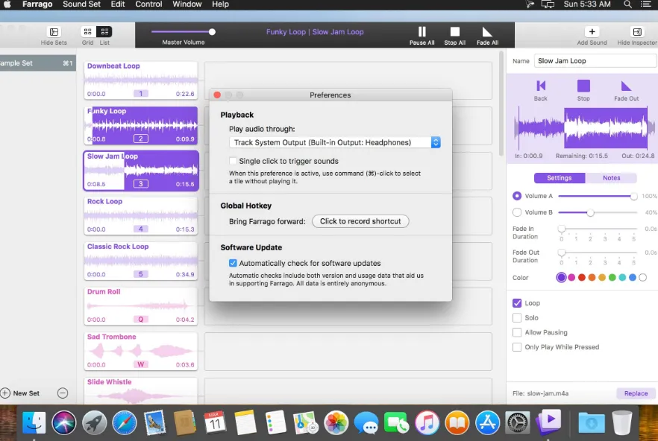Stop the Slow Jam Loop in inspector
The height and width of the screenshot is (441, 658).
click(x=583, y=86)
